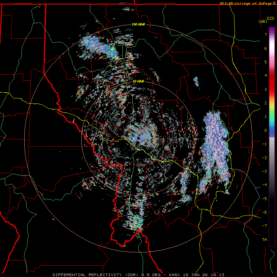Image resolution: width=277 pixels, height=277 pixels.
Task: Click the -4 value on color scale
Action: [x=264, y=185]
